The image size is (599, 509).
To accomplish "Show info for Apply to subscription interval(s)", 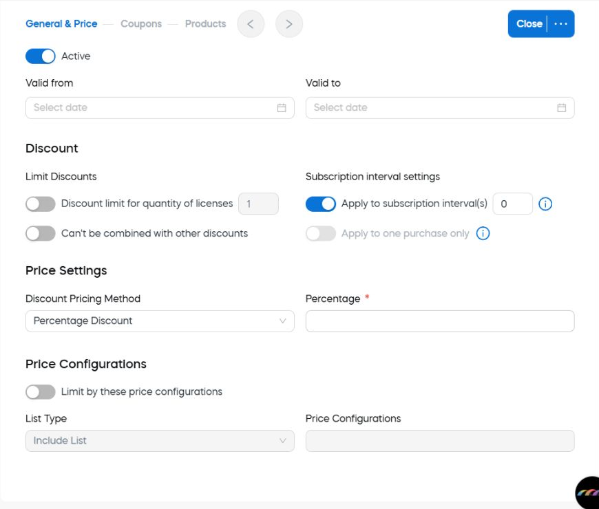I will [545, 204].
